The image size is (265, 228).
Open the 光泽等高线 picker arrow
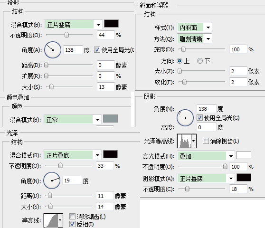coord(194,141)
